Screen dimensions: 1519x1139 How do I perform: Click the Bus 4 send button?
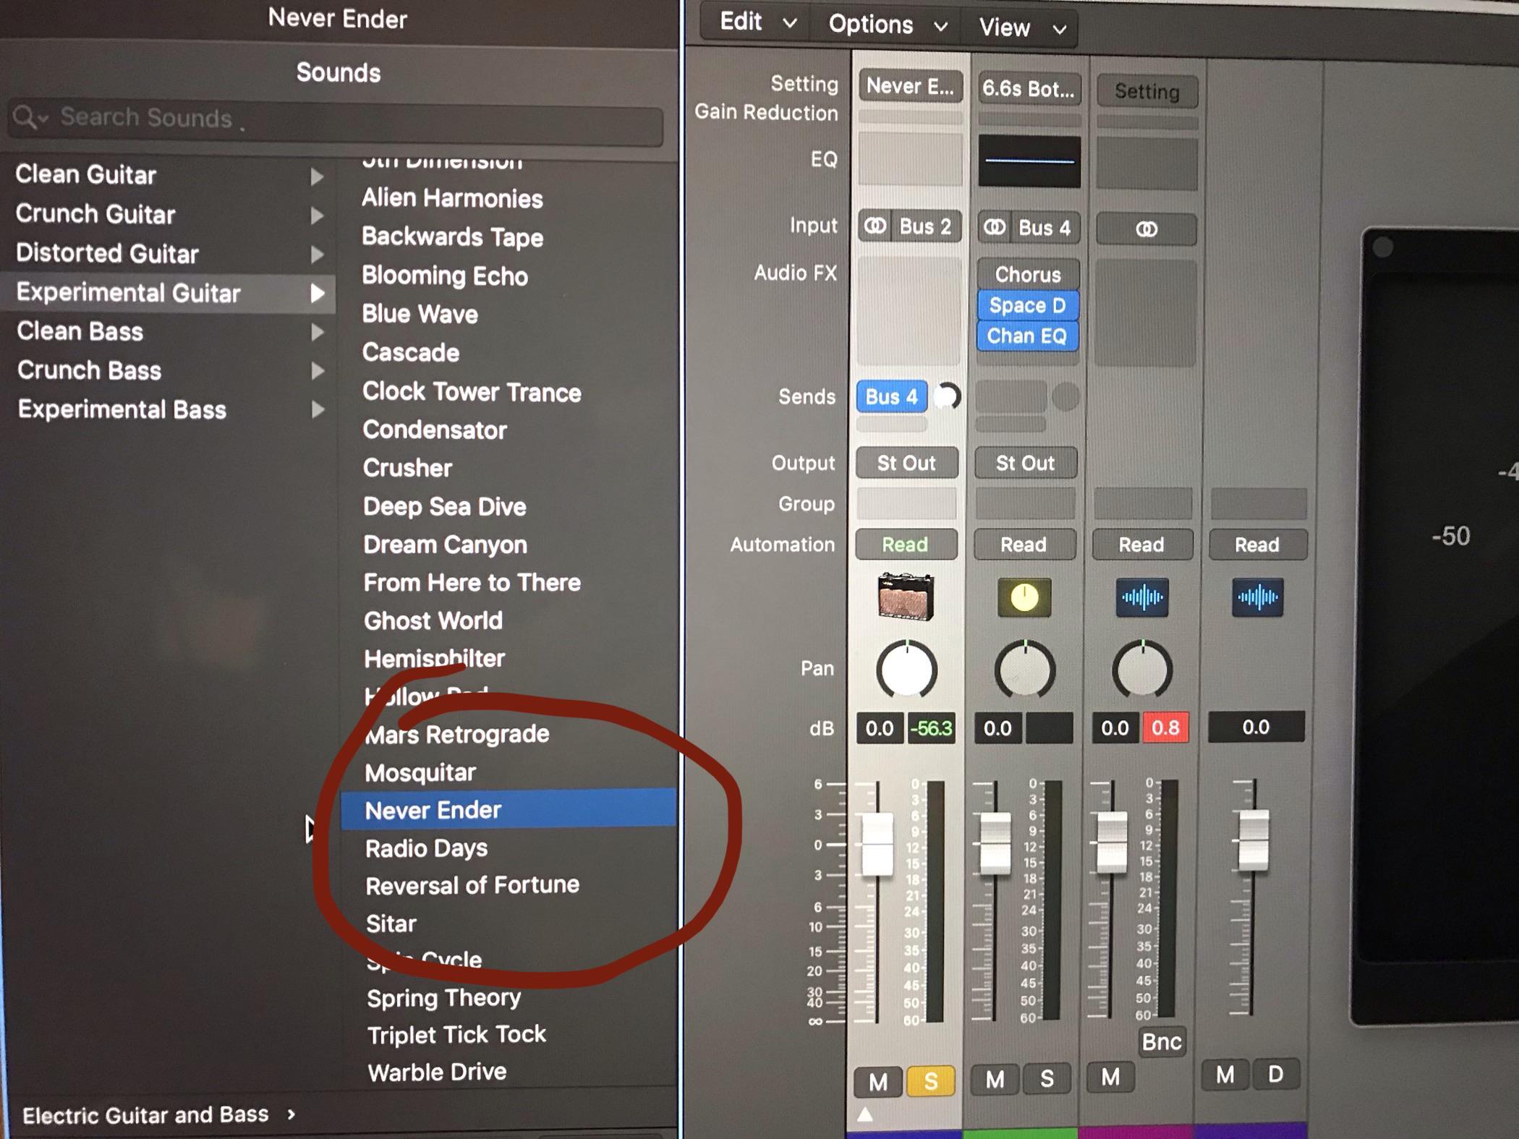(x=891, y=397)
